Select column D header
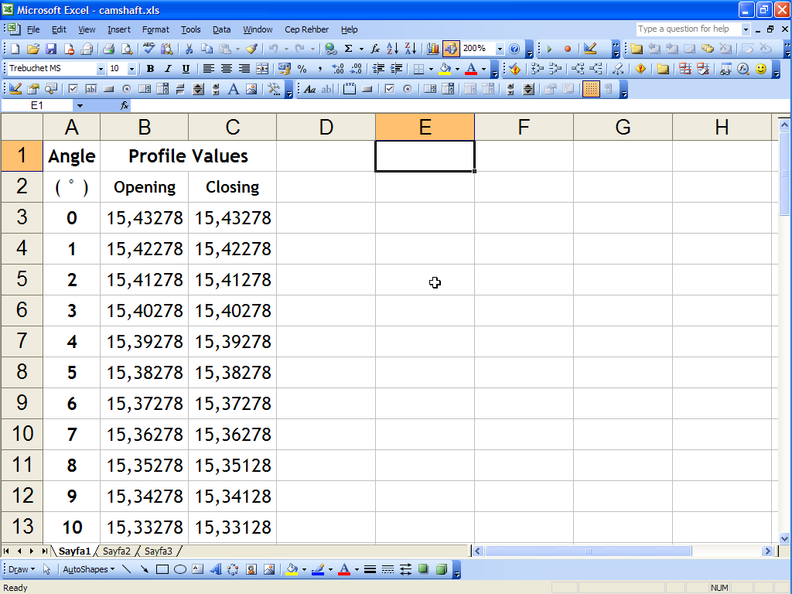This screenshot has height=594, width=792. [326, 128]
